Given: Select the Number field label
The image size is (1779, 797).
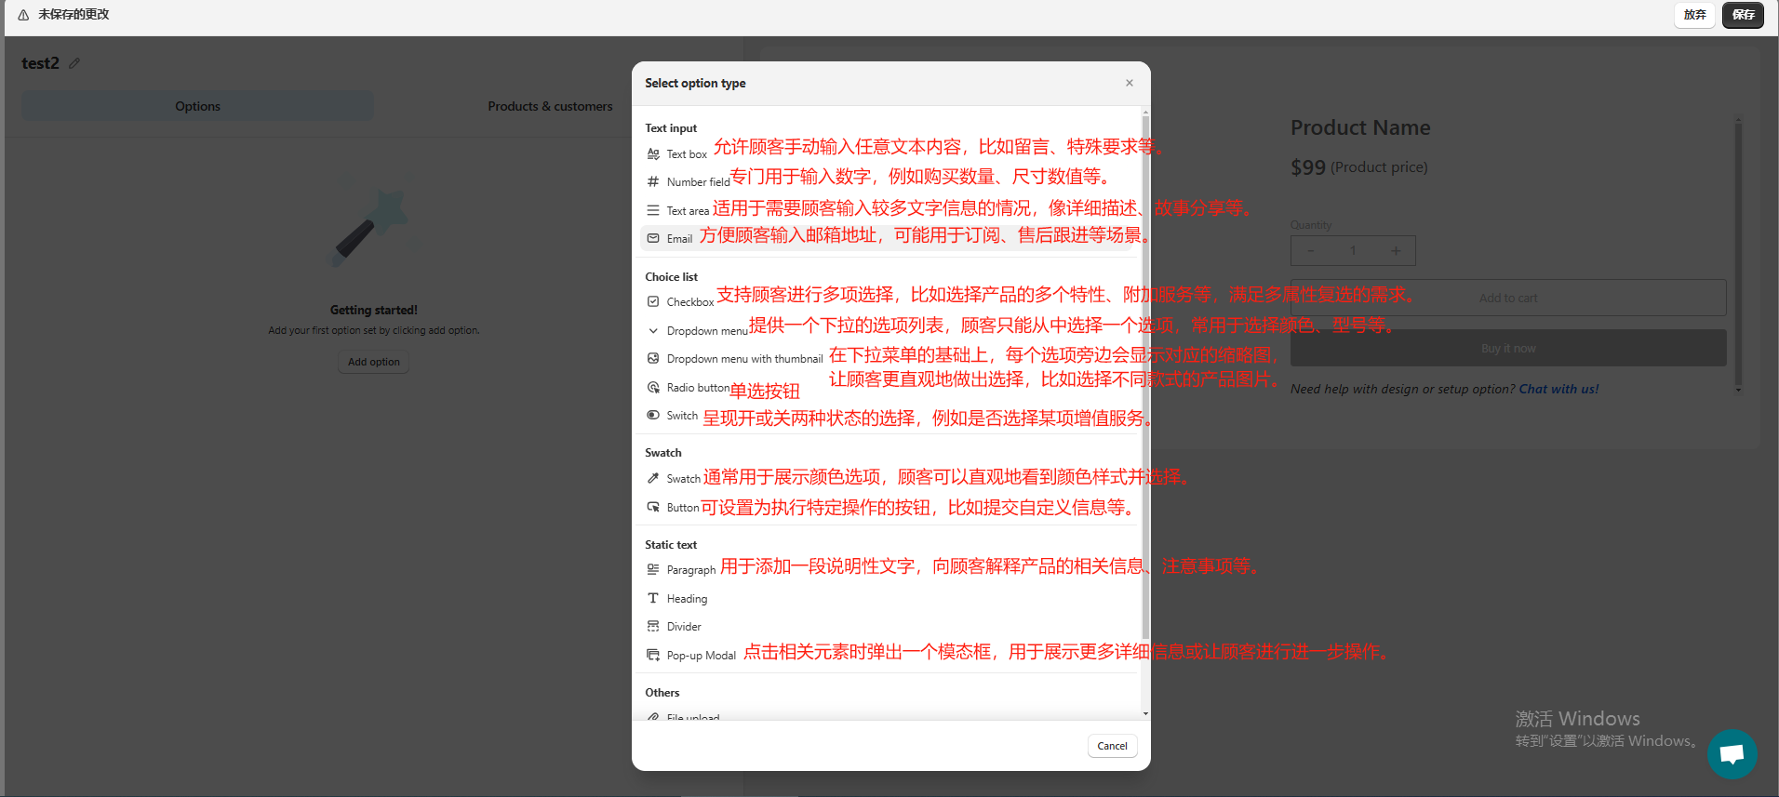Looking at the screenshot, I should coord(698,182).
